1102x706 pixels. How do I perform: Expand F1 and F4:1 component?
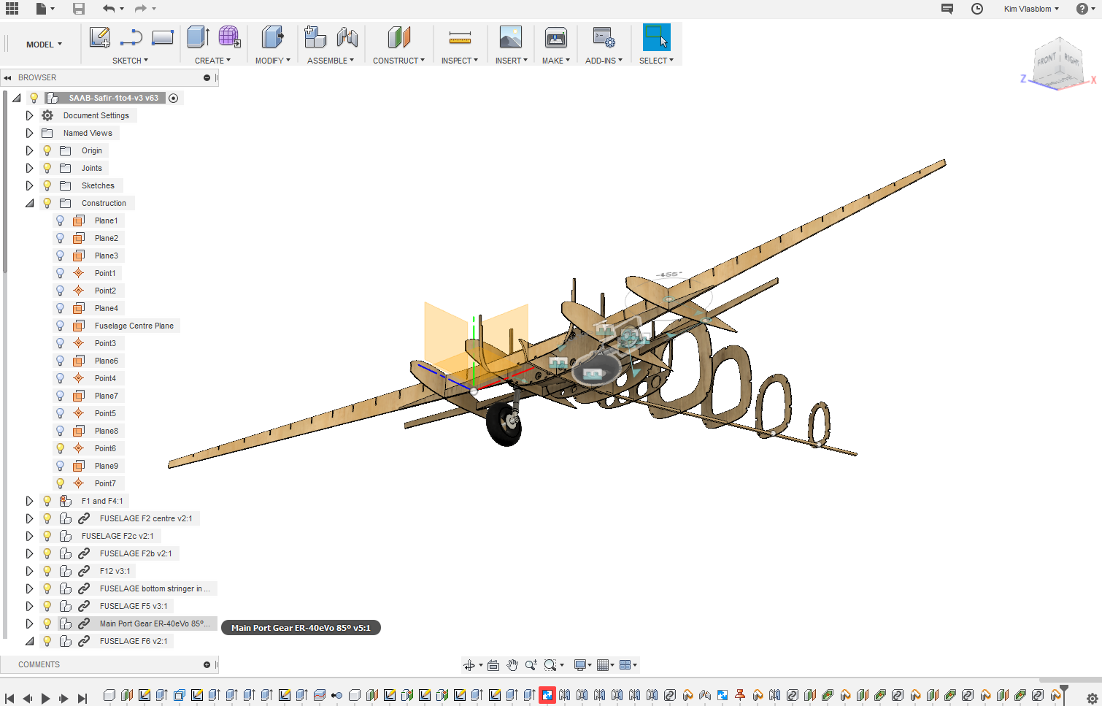click(29, 501)
